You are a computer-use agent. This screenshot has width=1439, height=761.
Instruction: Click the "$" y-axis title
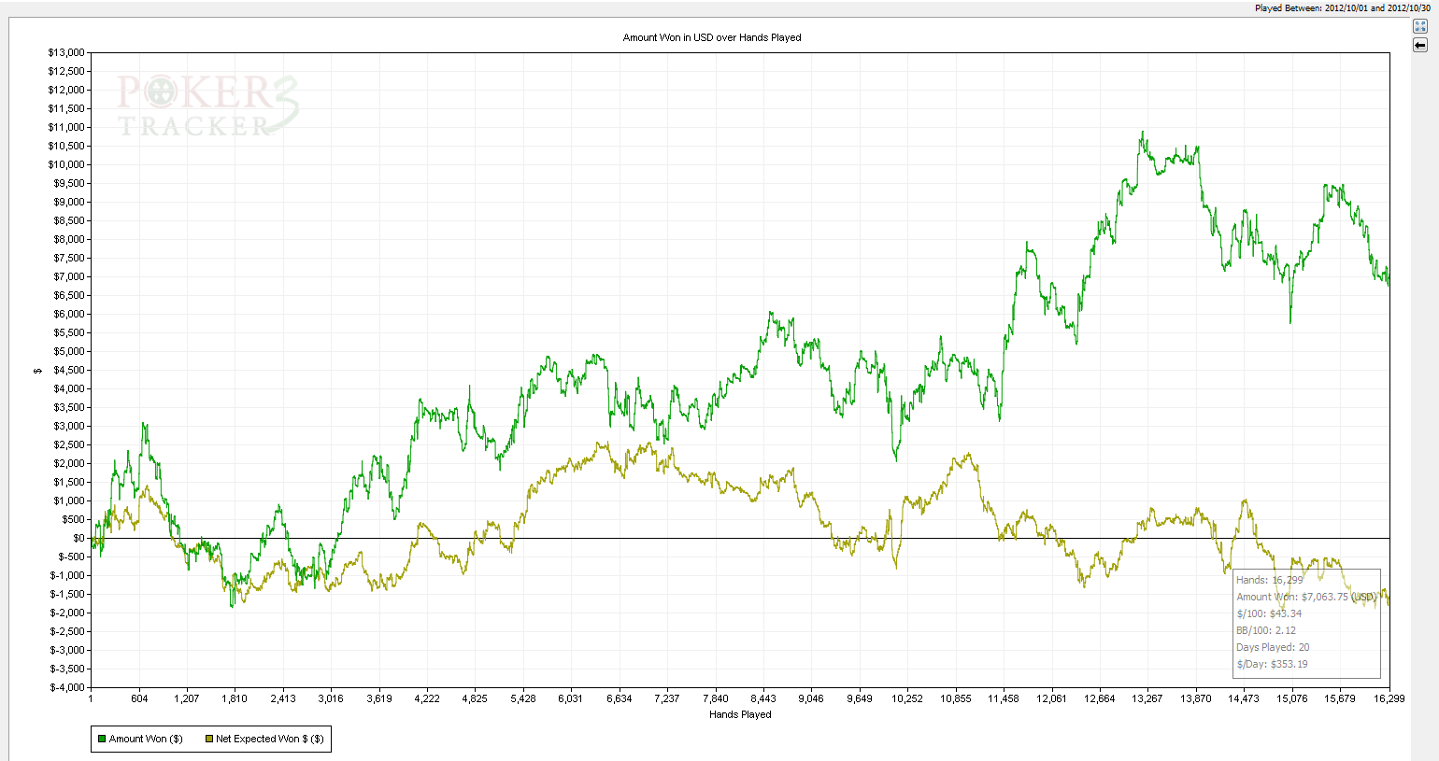pos(37,371)
